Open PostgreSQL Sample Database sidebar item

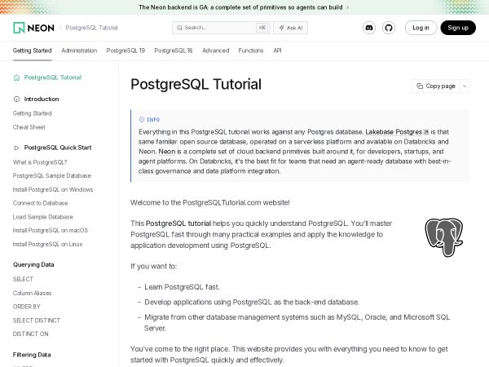tap(52, 175)
